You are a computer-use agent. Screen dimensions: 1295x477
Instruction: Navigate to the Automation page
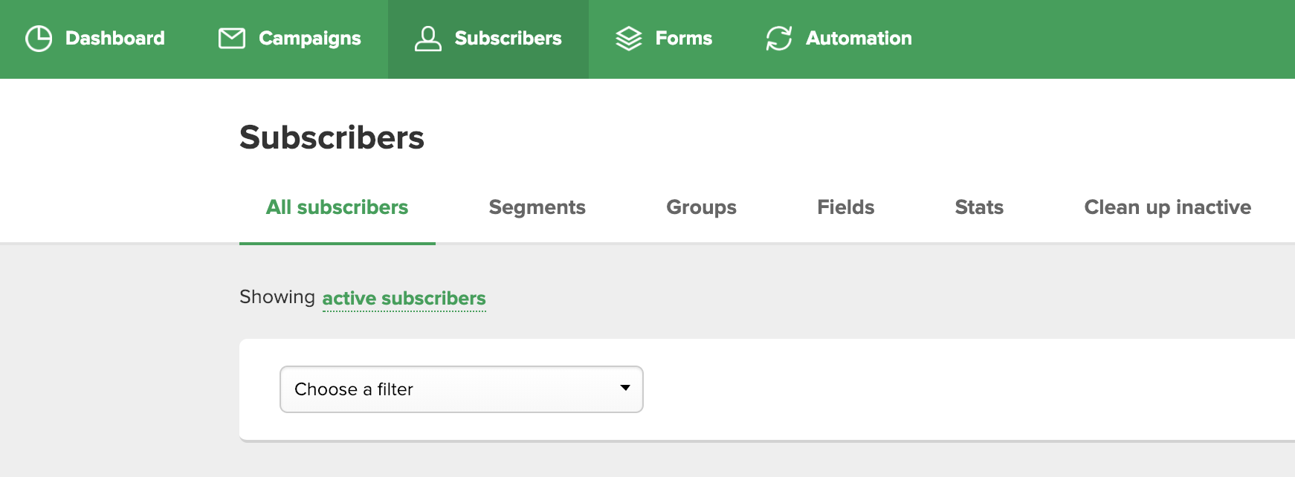(x=859, y=39)
